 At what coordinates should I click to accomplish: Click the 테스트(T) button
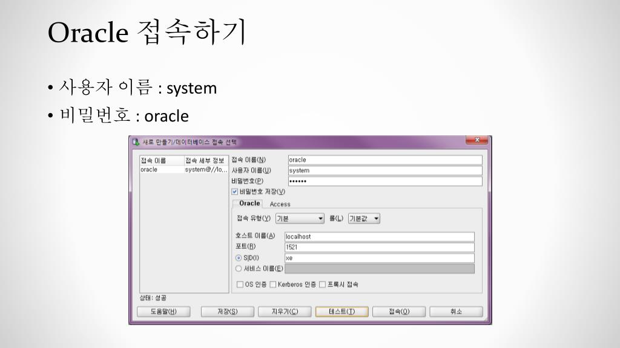pos(342,312)
